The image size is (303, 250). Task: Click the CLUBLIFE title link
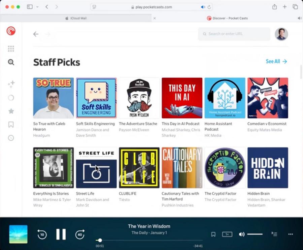click(128, 193)
